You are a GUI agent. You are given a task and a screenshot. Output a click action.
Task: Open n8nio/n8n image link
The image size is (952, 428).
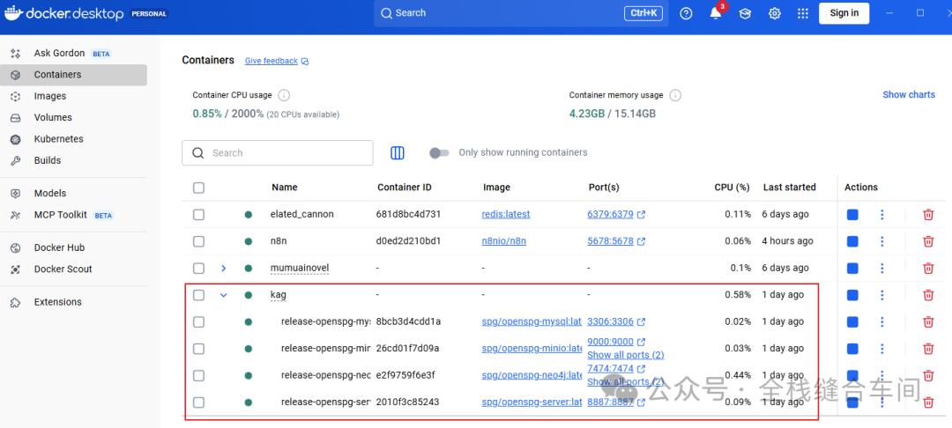(x=504, y=240)
